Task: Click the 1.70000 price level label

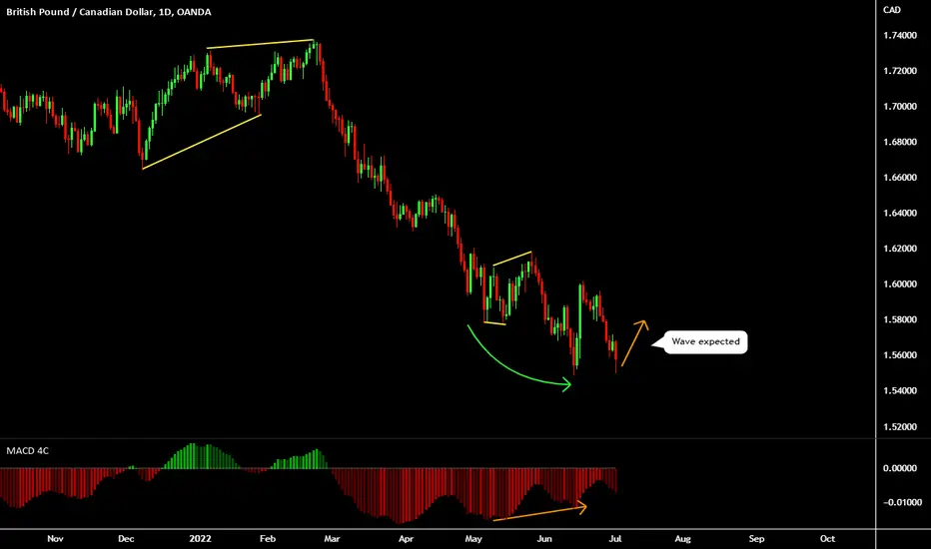Action: [x=899, y=107]
